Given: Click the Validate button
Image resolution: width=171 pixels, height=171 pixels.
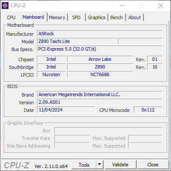Looking at the screenshot, I should pyautogui.click(x=120, y=165).
